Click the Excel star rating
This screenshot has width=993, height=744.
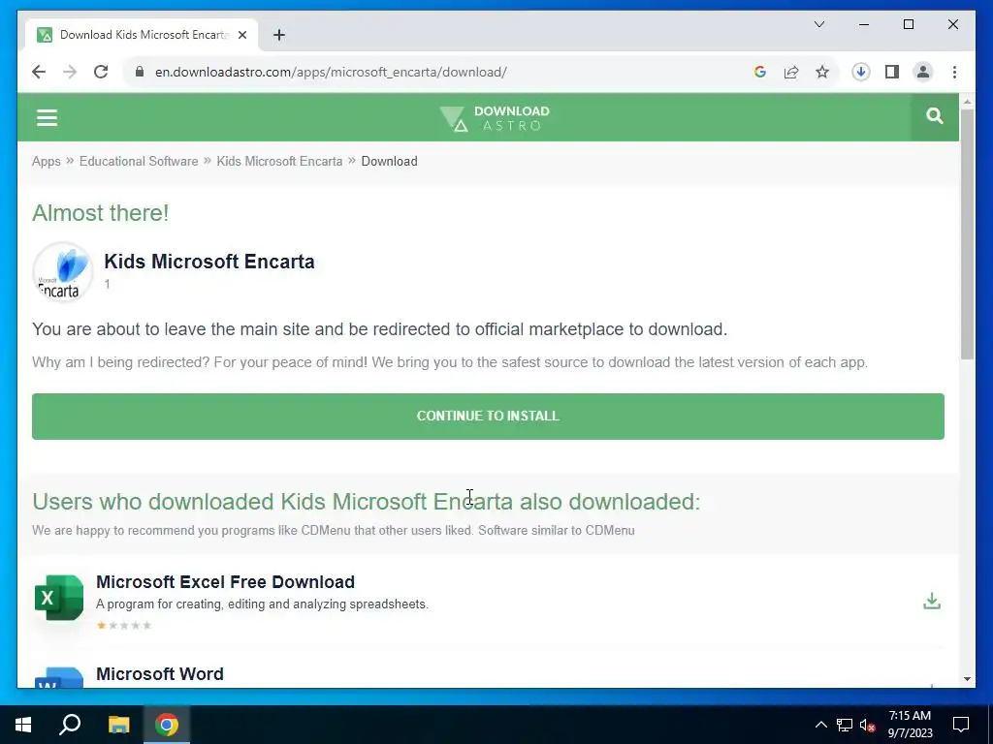(x=124, y=625)
